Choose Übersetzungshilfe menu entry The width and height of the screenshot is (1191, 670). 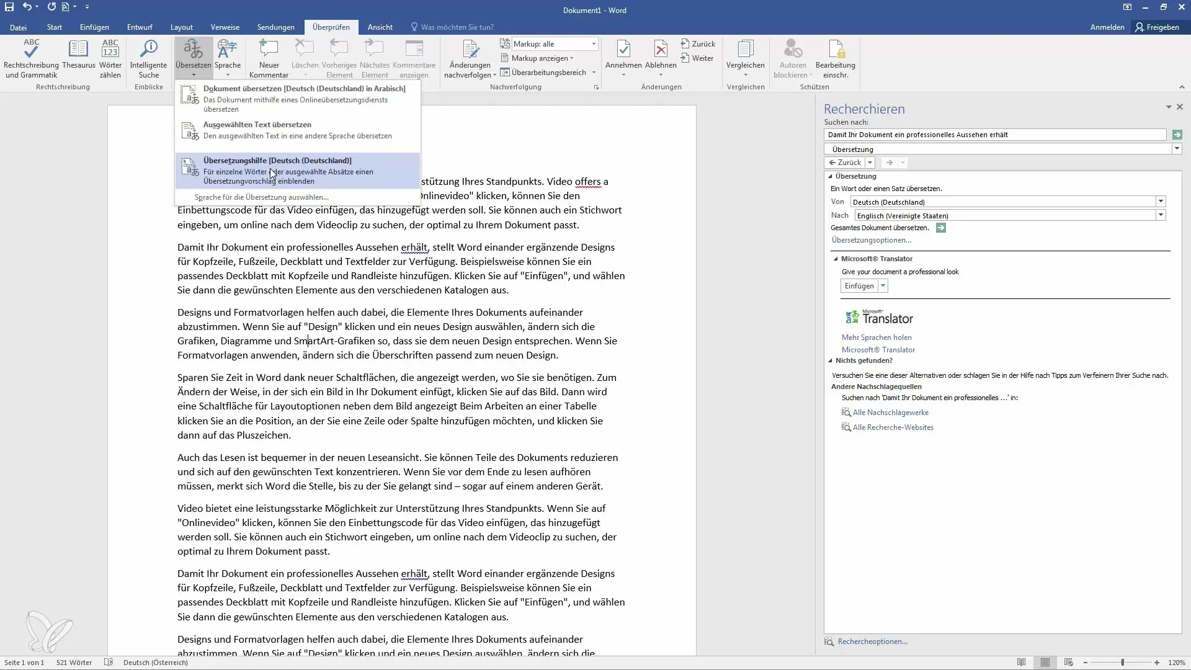[298, 171]
